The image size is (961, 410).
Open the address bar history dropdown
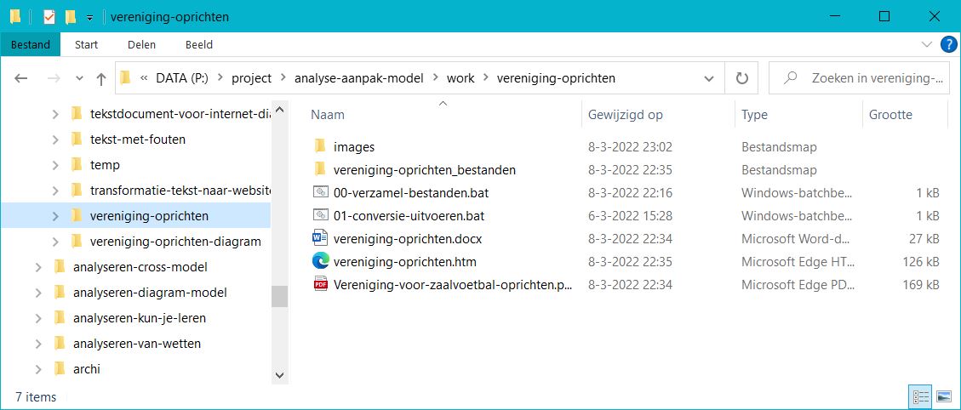709,78
